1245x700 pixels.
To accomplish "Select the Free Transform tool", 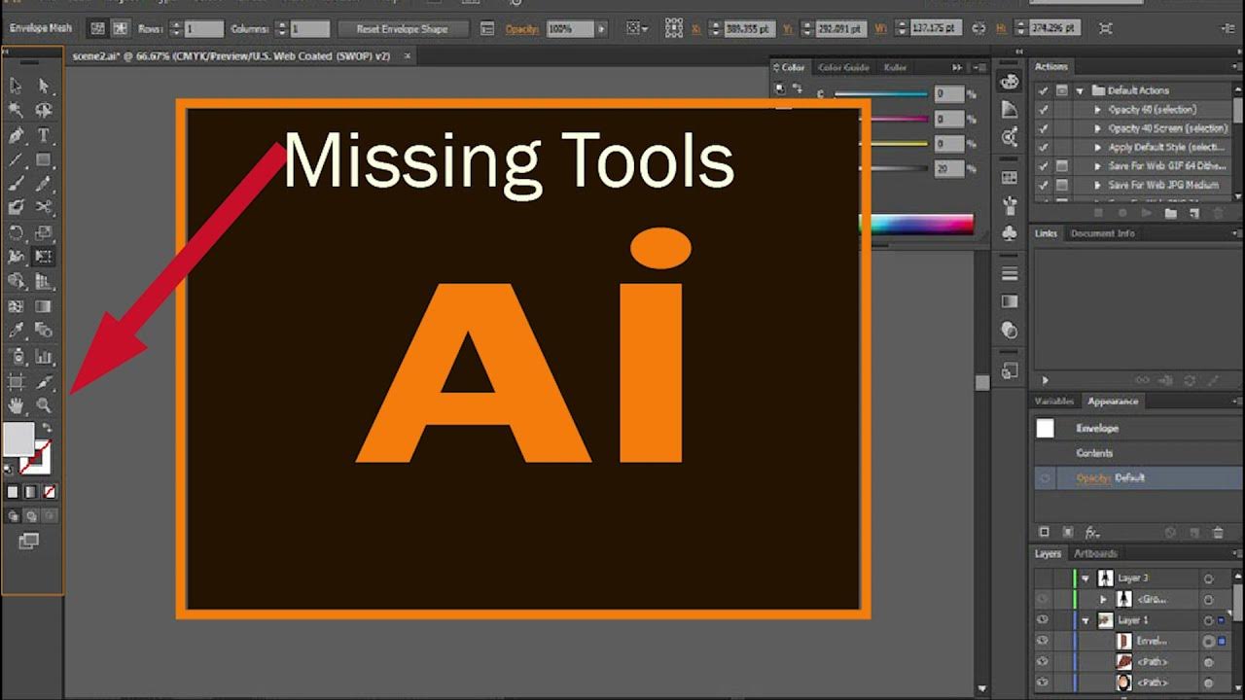I will (x=44, y=257).
